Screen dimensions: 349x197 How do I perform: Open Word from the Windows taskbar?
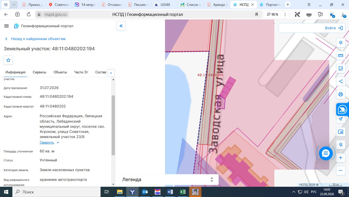[170, 192]
